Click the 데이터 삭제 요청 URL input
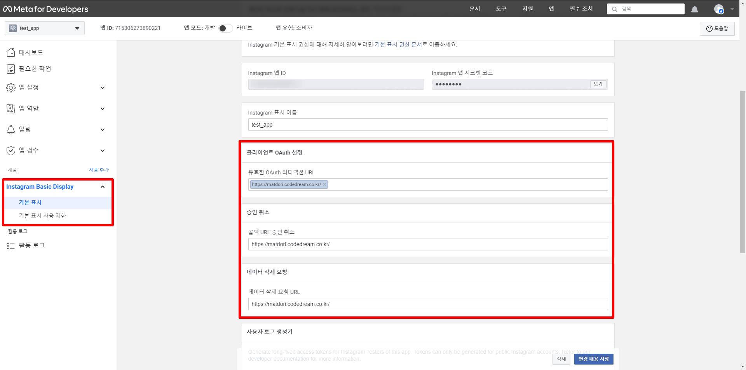Screen dimensions: 746x370 tap(428, 304)
